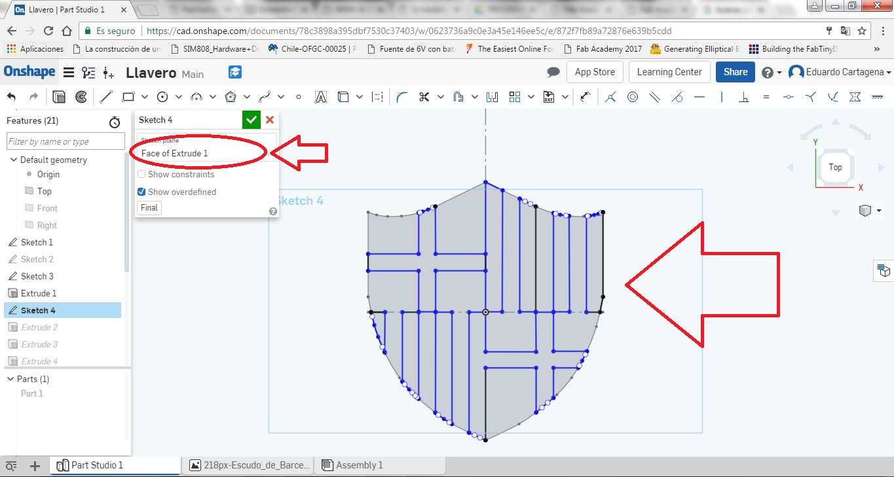Screen dimensions: 894x477
Task: Select the Mirror sketch tool
Action: [492, 97]
